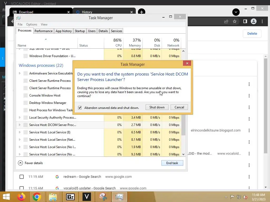The height and width of the screenshot is (202, 270).
Task: Check the 11:19 AM redream history entry
Action: tap(22, 177)
